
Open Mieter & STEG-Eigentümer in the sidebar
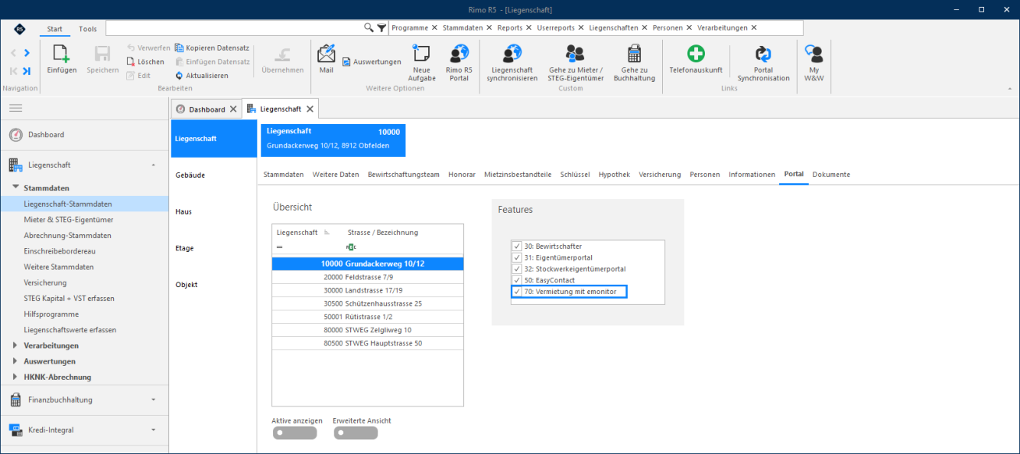click(x=68, y=220)
